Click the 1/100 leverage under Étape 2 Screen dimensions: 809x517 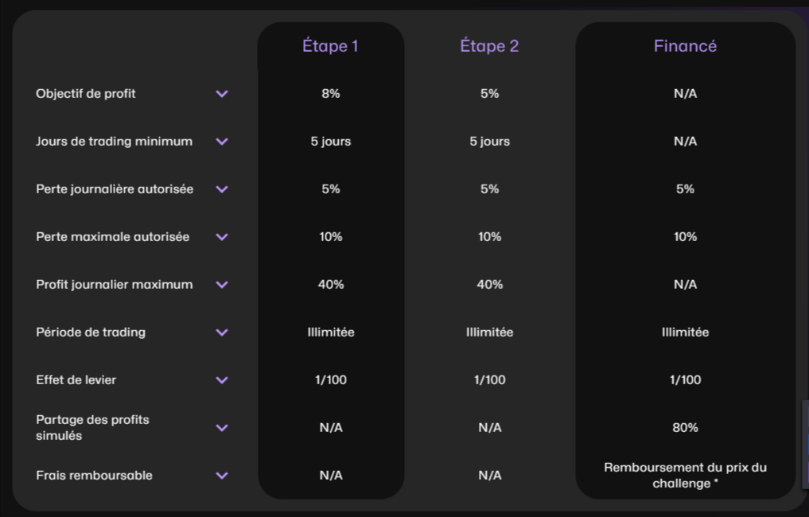pyautogui.click(x=488, y=379)
